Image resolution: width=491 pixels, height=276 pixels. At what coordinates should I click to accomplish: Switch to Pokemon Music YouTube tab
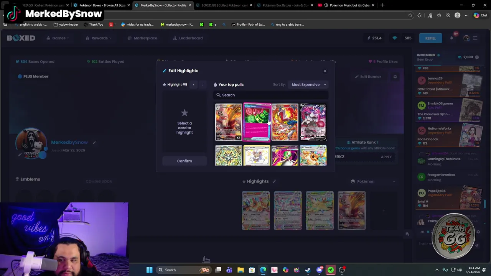coord(345,5)
